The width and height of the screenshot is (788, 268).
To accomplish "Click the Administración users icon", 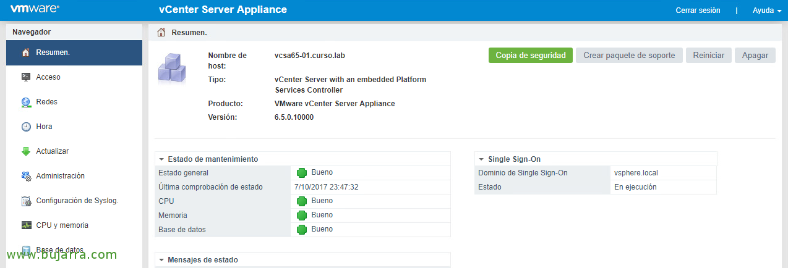I will tap(26, 176).
